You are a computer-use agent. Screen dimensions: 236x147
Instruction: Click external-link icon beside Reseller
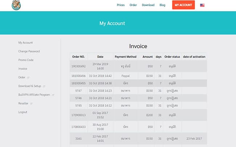click(x=31, y=104)
